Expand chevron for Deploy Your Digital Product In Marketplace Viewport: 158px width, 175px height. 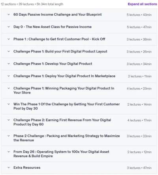[9, 76]
